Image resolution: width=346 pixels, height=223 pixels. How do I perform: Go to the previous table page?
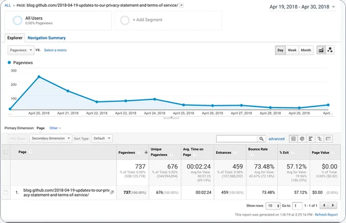tap(324, 205)
